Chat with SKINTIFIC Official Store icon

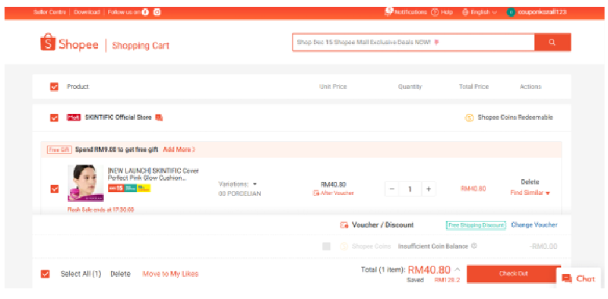[x=159, y=118]
